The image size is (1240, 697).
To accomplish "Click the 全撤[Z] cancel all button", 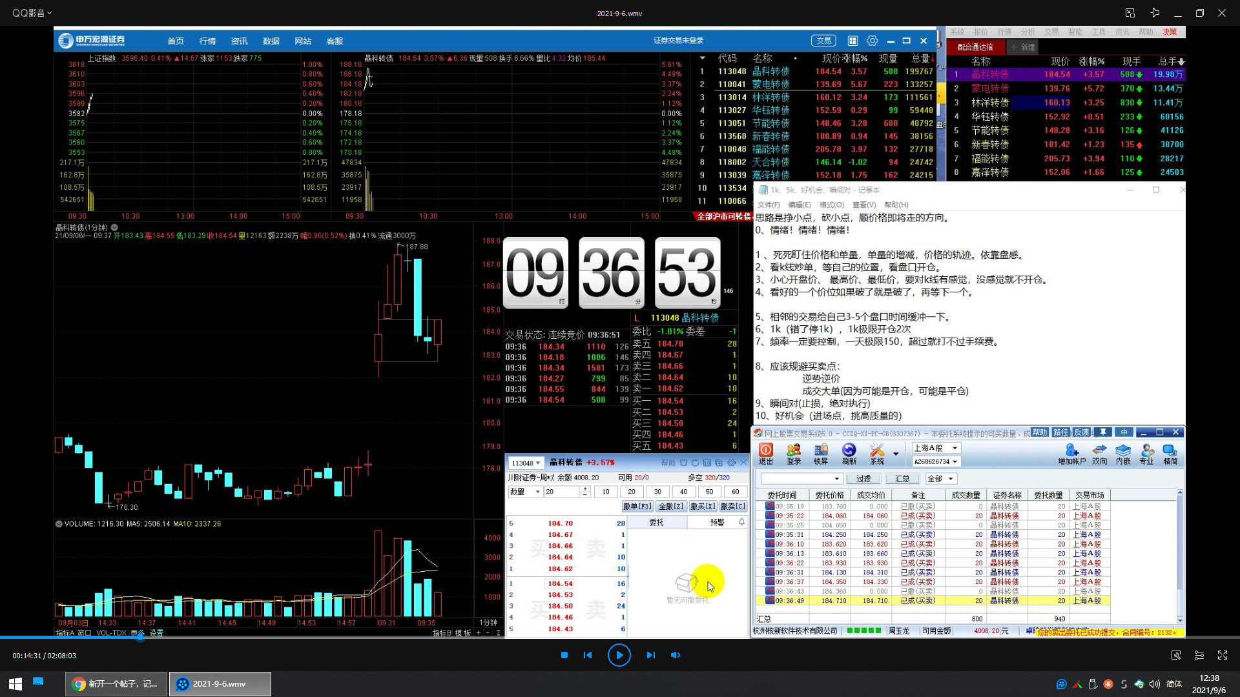I will click(671, 507).
